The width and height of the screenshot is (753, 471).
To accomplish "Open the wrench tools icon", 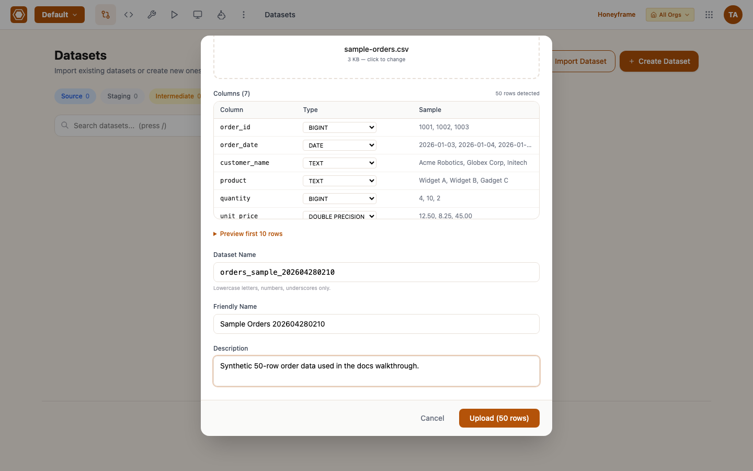I will click(152, 15).
